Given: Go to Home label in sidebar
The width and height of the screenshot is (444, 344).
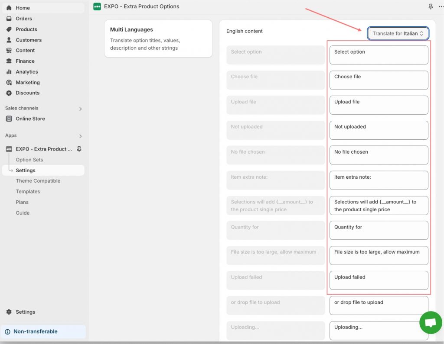Looking at the screenshot, I should pos(23,8).
